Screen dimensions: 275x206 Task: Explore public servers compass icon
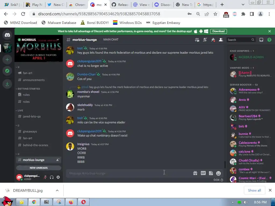[x=7, y=71]
